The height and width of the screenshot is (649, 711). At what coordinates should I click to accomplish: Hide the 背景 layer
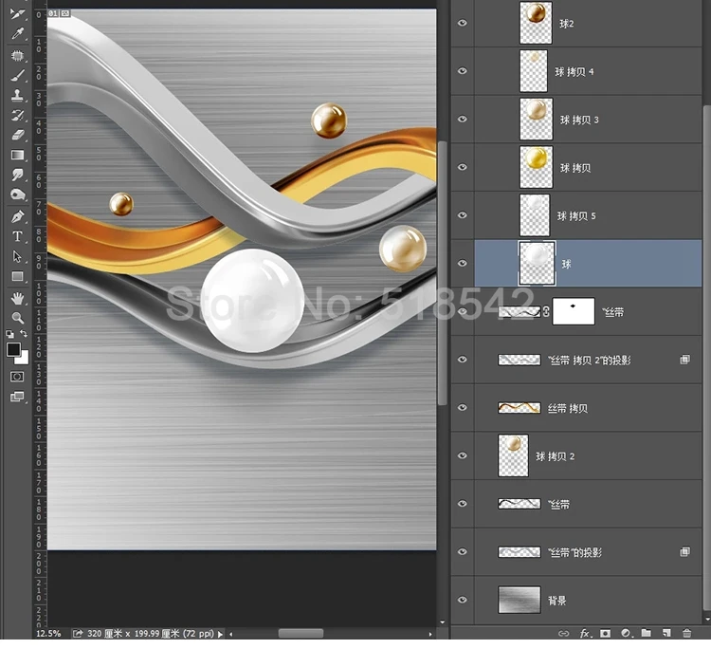tap(462, 600)
